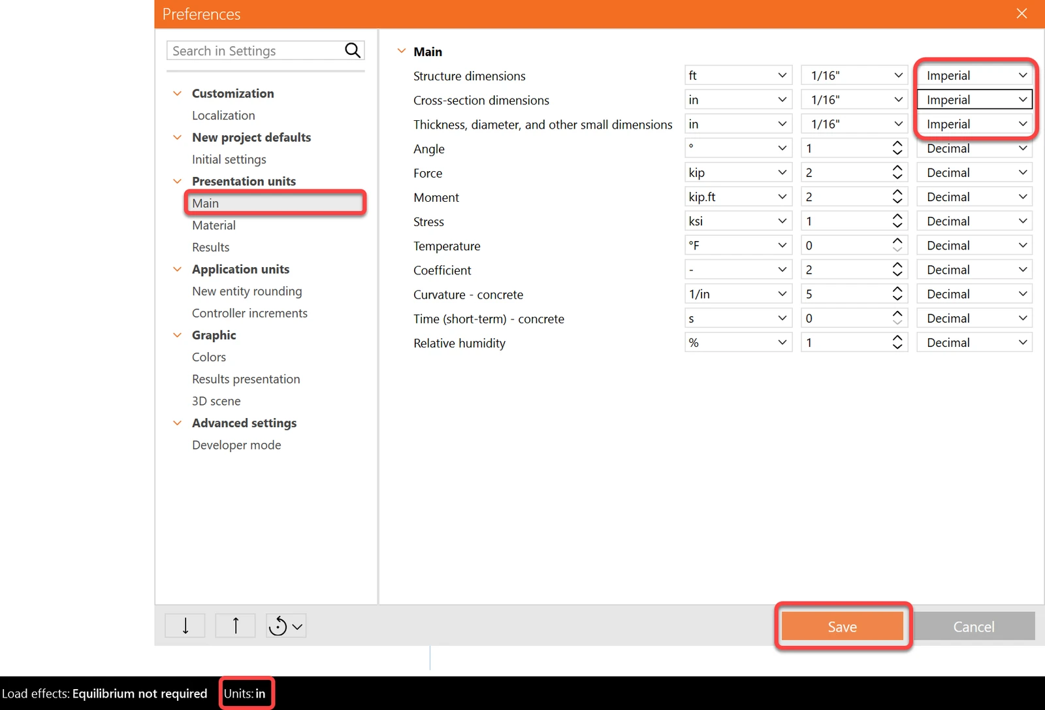Image resolution: width=1045 pixels, height=710 pixels.
Task: Open Force unit dropdown (kip)
Action: click(x=738, y=172)
